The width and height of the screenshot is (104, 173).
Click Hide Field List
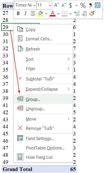pos(43,157)
